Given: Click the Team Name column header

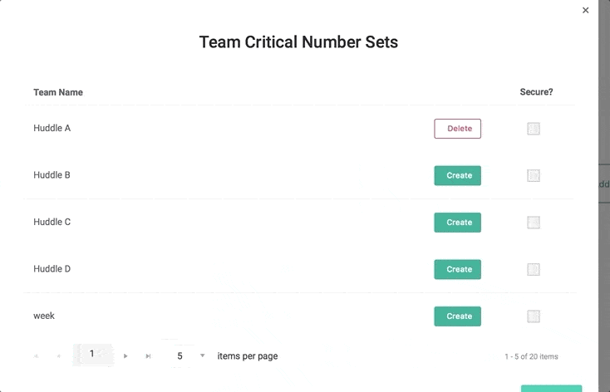Looking at the screenshot, I should [x=58, y=92].
